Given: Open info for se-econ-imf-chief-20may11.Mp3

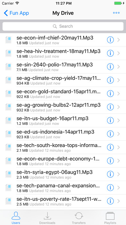Looking at the screenshot, I should [110, 40].
